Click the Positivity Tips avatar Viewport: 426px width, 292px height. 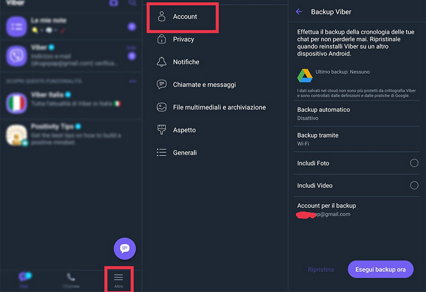coord(17,135)
